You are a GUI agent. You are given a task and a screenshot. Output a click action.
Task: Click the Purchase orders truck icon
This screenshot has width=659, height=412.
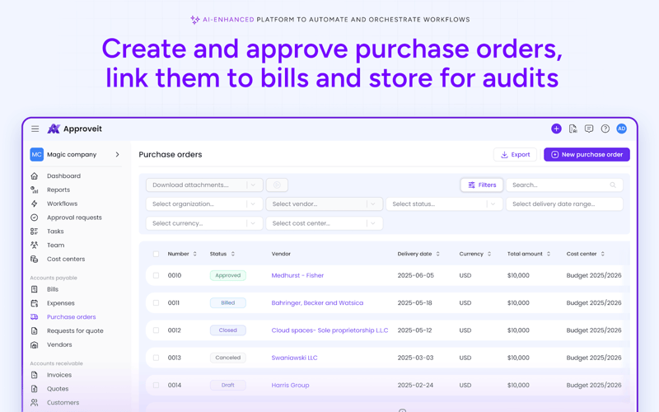coord(35,317)
